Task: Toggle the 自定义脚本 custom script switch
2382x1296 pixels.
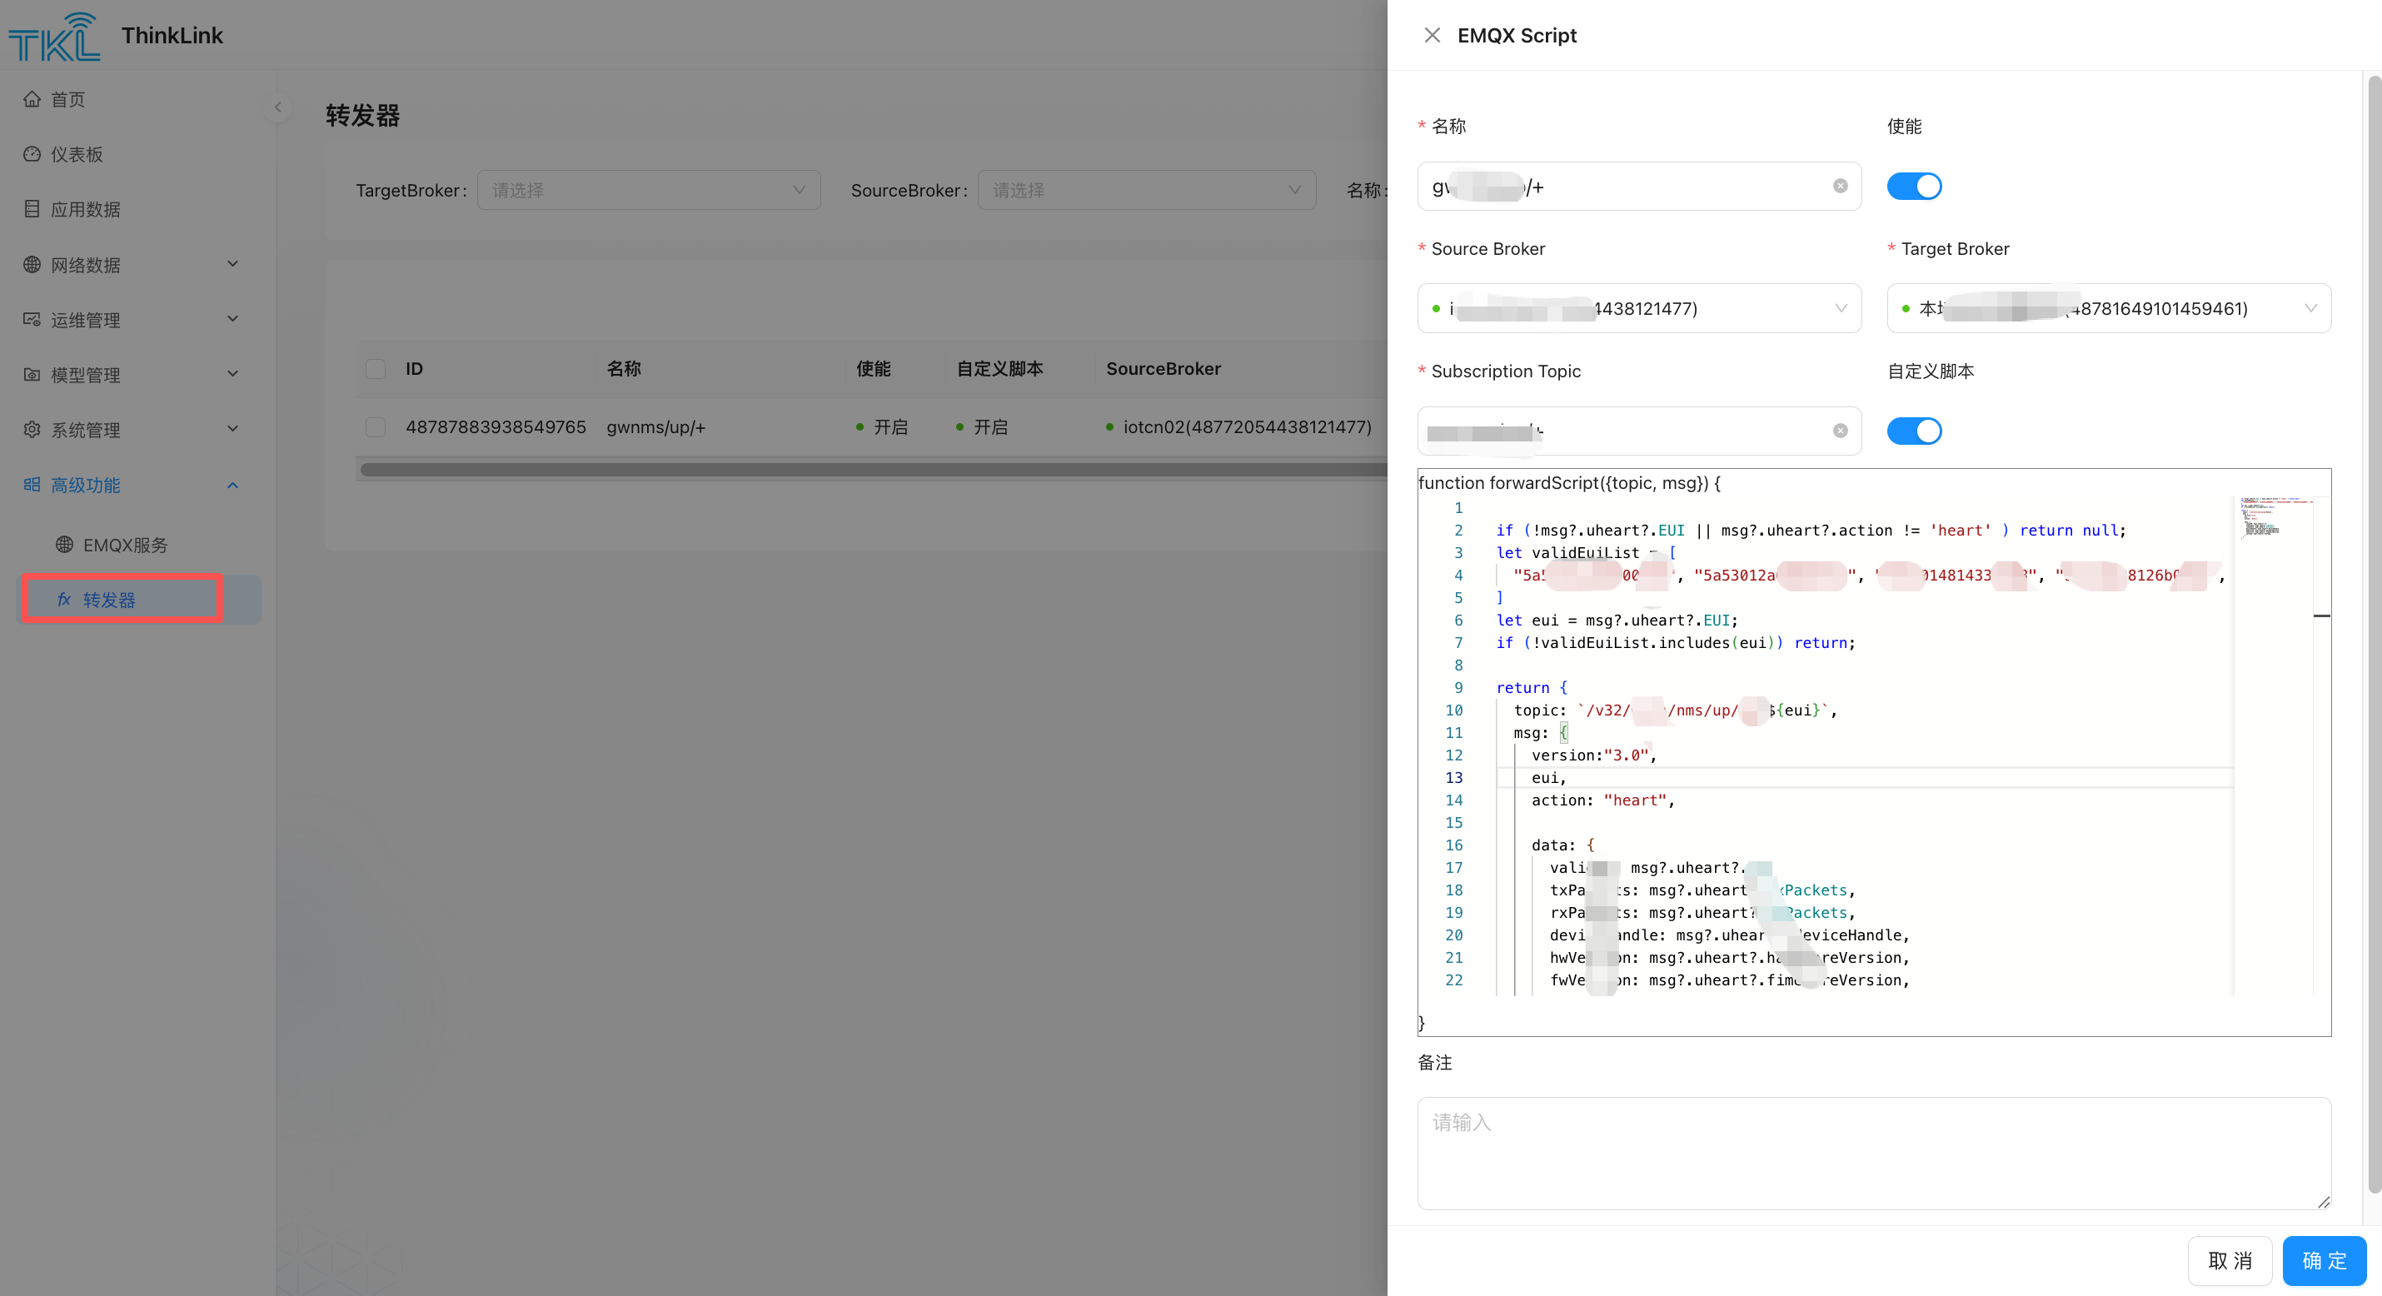Action: [1913, 430]
